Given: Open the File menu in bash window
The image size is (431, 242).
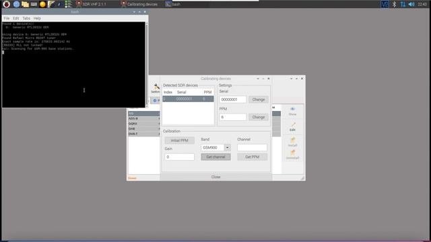Looking at the screenshot, I should click(7, 18).
